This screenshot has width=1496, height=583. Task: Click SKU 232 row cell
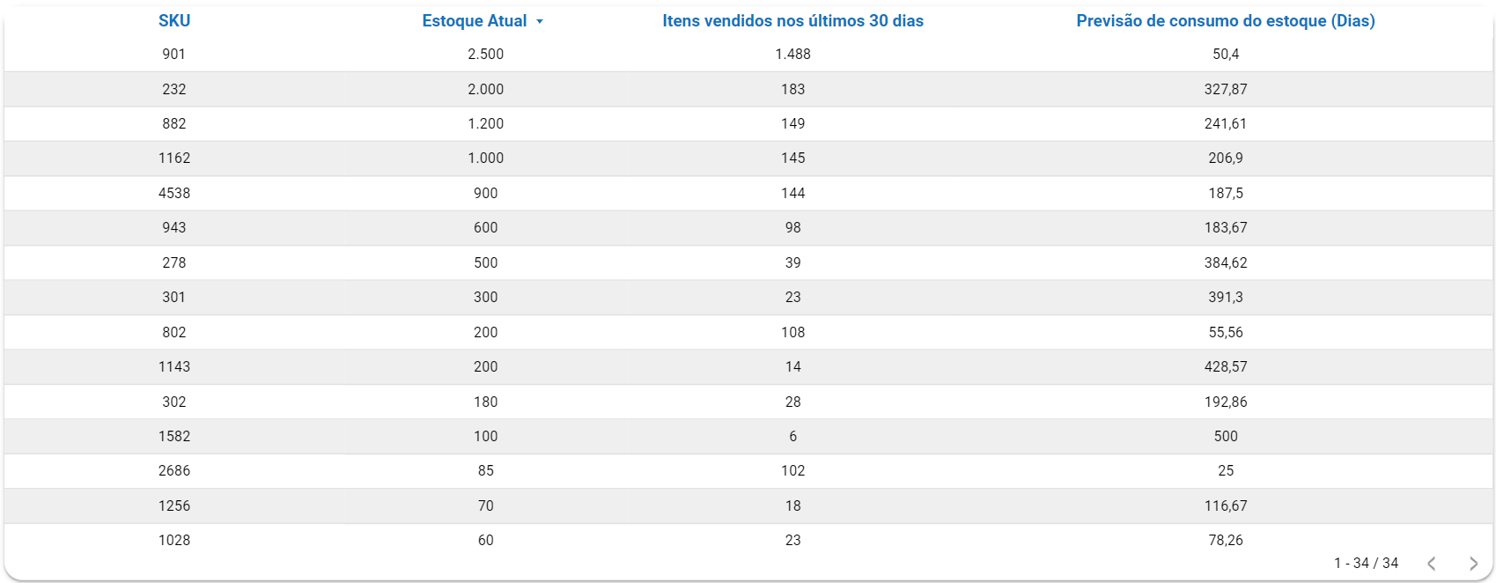pos(174,89)
